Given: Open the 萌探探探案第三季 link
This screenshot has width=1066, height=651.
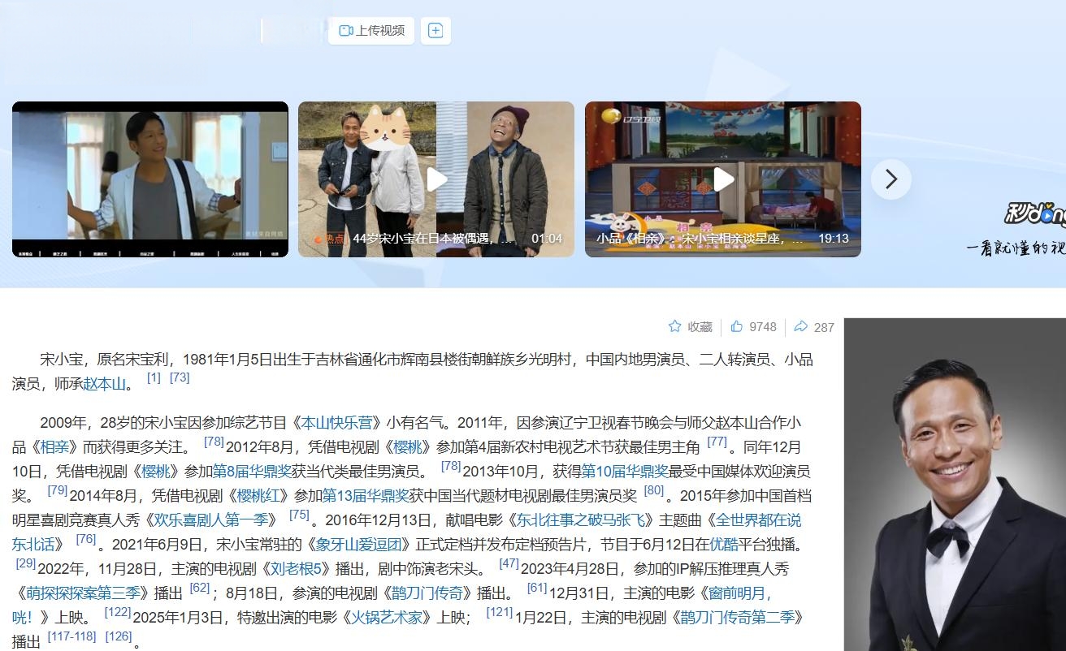Looking at the screenshot, I should click(84, 593).
